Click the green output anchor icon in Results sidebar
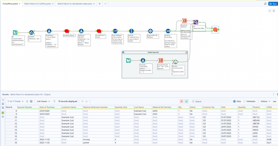The image size is (278, 146). pos(3,113)
